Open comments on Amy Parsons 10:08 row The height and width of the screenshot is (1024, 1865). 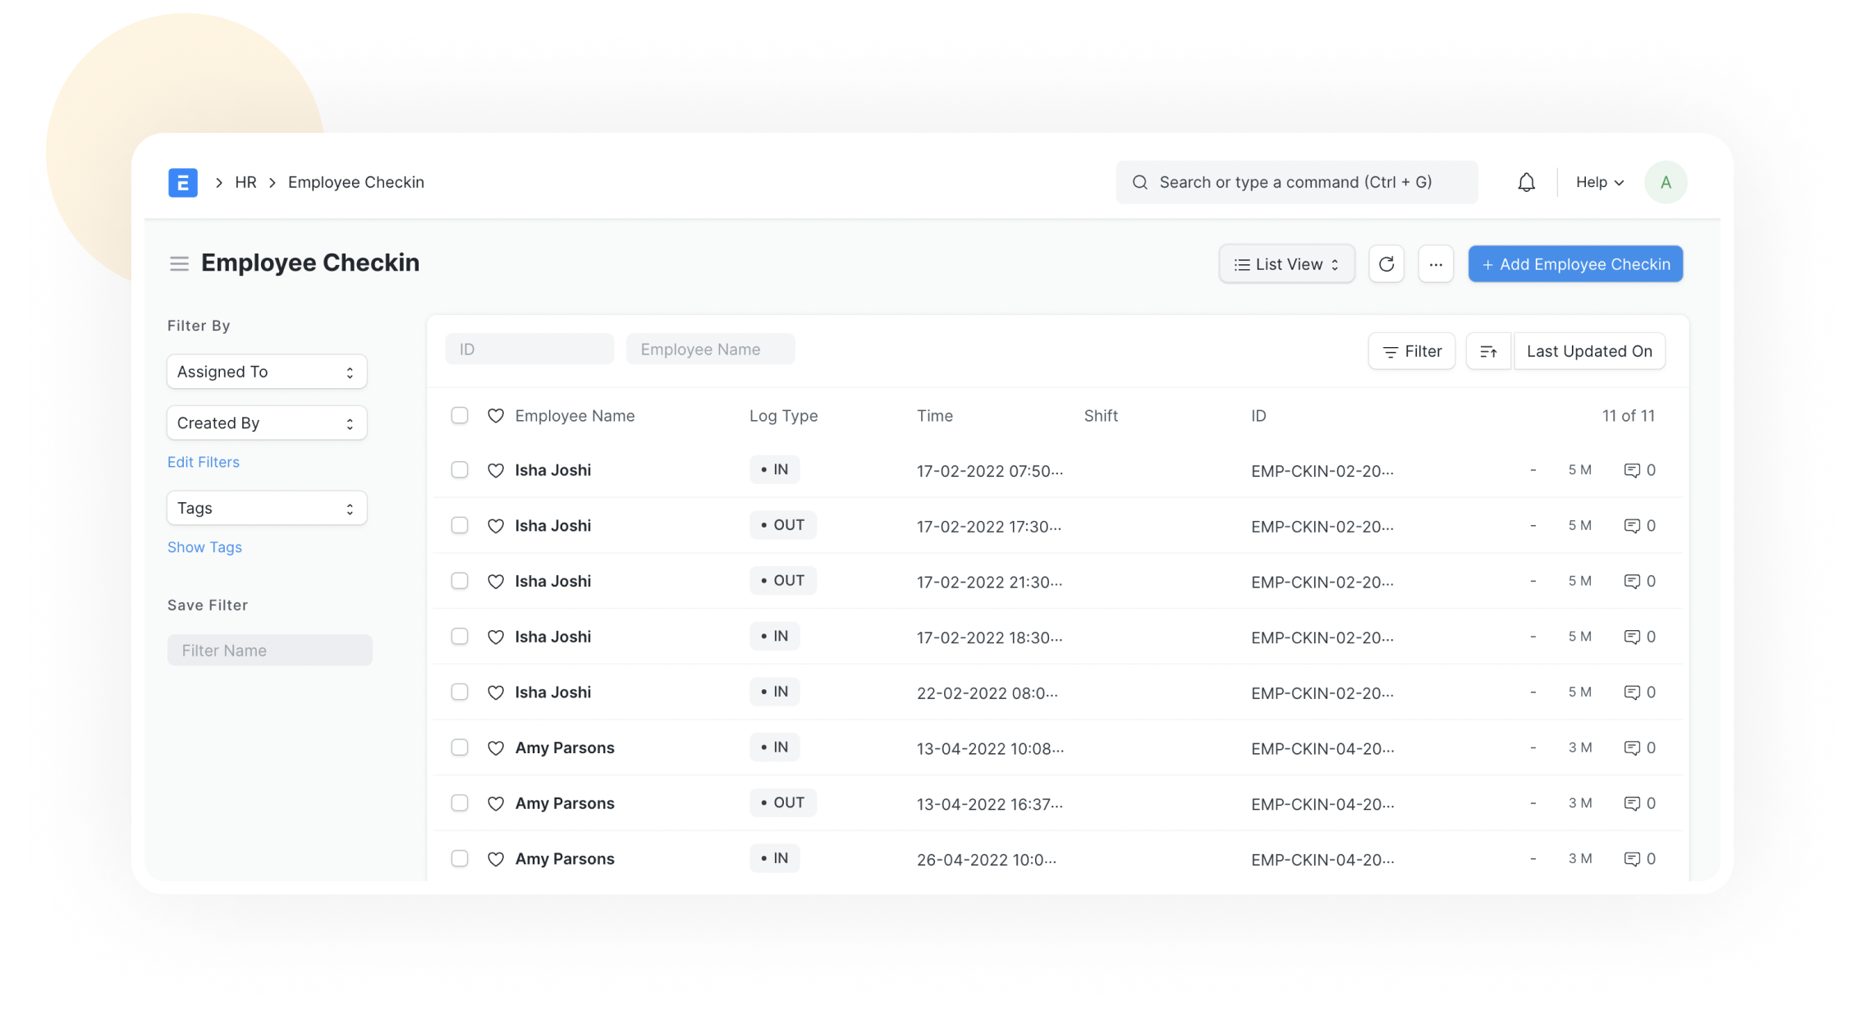[1639, 747]
